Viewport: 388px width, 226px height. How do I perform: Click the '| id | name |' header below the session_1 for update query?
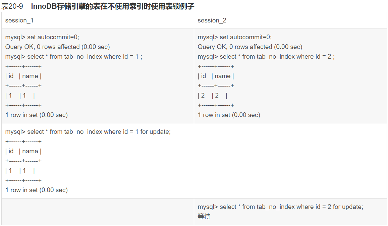23,151
